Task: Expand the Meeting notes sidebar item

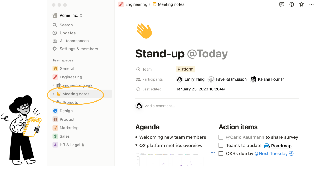Action: [x=53, y=94]
